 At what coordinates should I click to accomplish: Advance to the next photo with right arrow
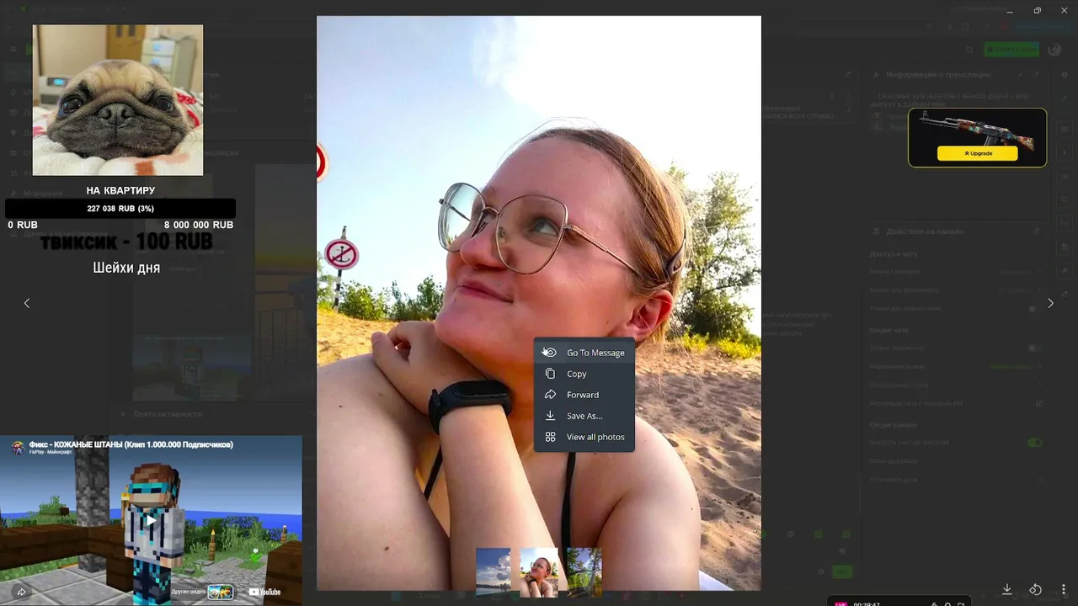tap(1050, 303)
